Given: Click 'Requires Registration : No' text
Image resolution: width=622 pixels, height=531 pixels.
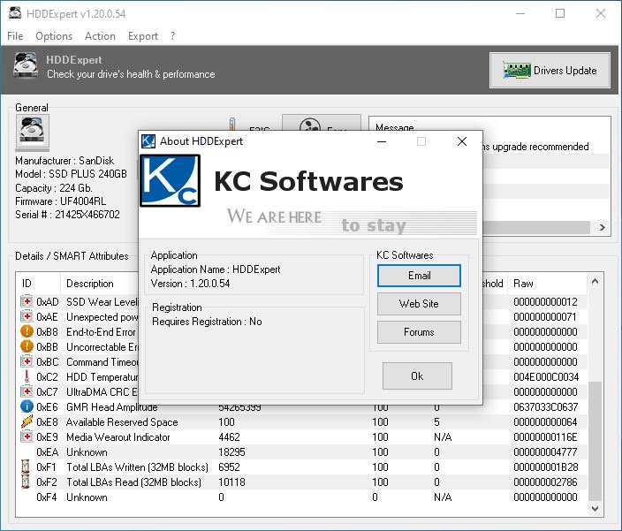Looking at the screenshot, I should click(x=207, y=322).
